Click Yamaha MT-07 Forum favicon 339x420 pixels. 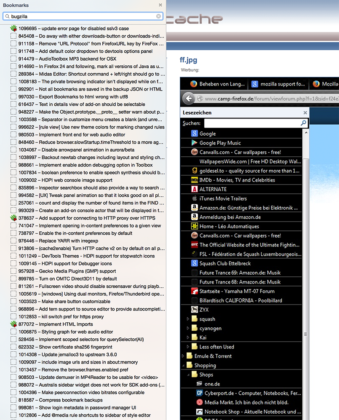coord(195,291)
